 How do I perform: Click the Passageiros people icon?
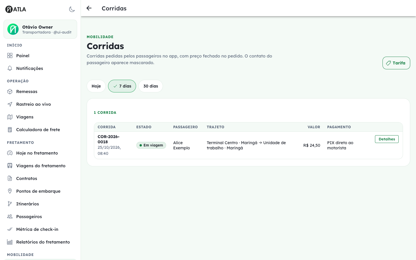click(x=10, y=216)
